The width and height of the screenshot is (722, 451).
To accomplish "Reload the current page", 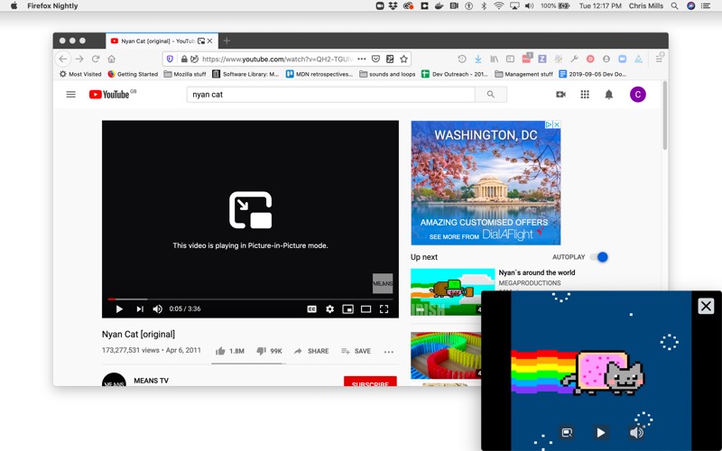I will [x=96, y=59].
